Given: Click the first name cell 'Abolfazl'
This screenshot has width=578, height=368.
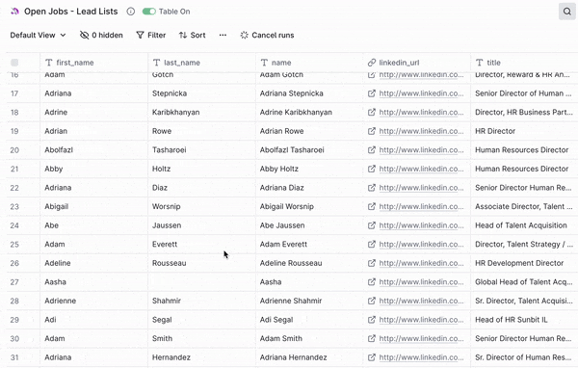Looking at the screenshot, I should (x=93, y=149).
